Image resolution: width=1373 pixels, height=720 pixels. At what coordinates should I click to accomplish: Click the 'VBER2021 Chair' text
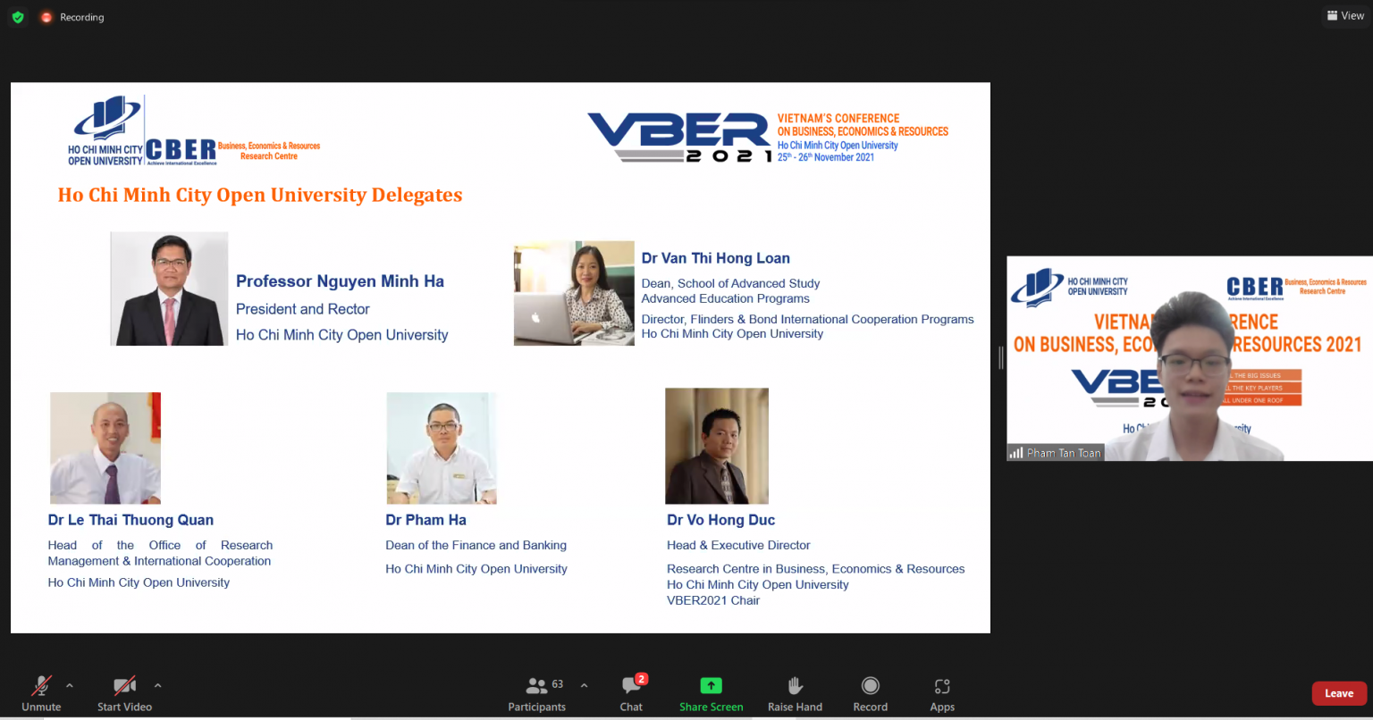click(713, 600)
